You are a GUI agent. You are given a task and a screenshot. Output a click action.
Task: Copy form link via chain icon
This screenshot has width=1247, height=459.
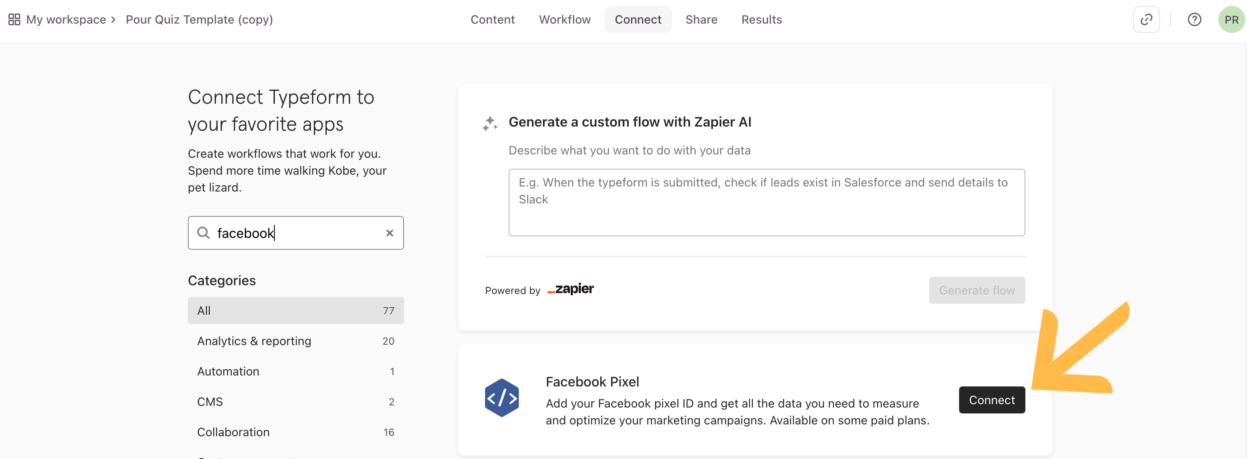(x=1146, y=19)
